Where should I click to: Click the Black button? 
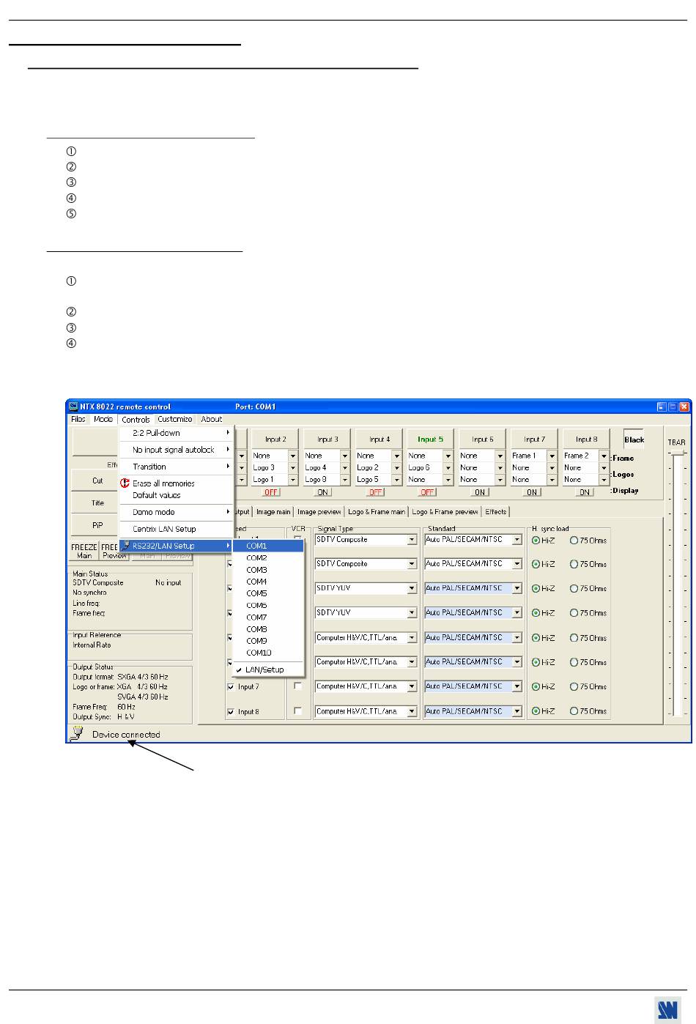tap(634, 439)
